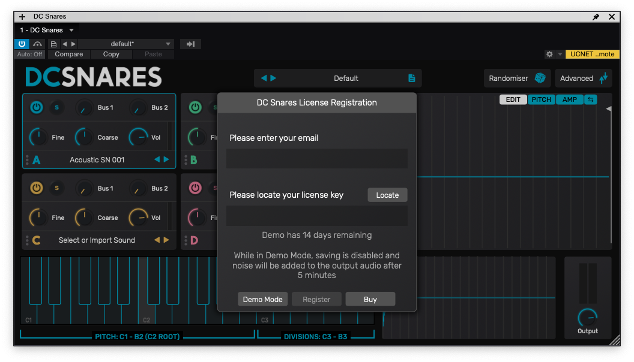Select previous sample for layer A

point(157,159)
